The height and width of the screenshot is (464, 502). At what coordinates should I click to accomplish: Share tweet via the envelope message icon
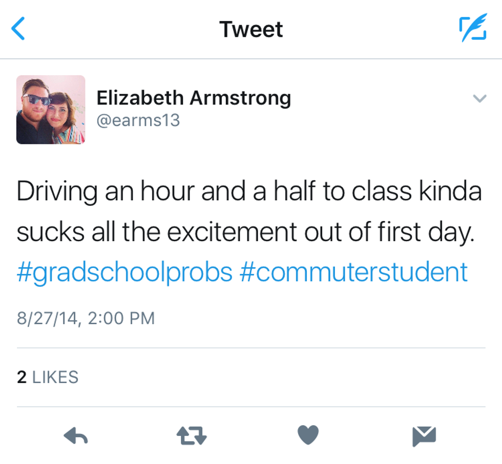pos(424,436)
